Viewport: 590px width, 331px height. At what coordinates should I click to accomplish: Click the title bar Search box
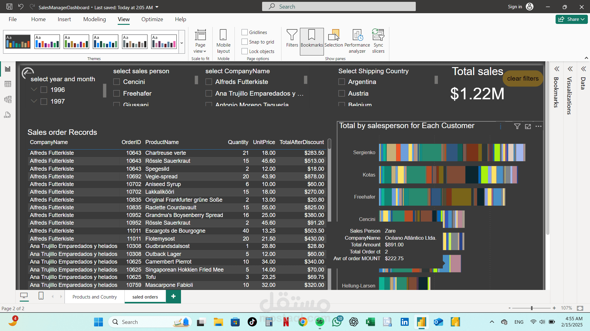[339, 6]
